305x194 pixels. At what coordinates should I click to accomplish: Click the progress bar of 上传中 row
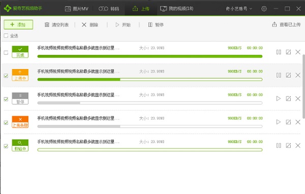(x=150, y=80)
